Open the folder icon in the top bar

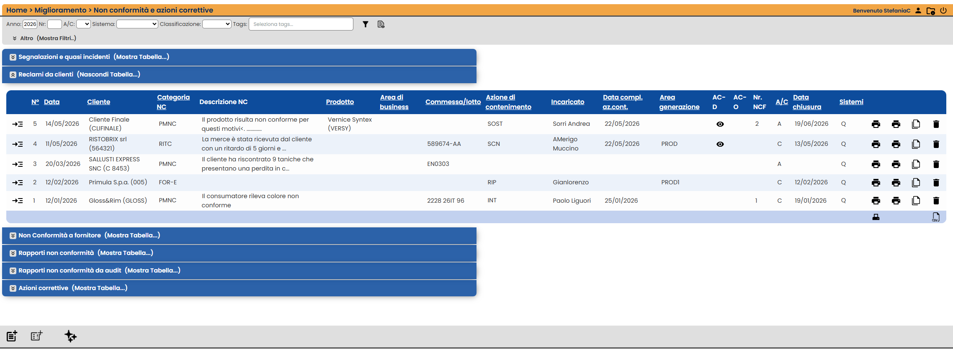pyautogui.click(x=931, y=11)
